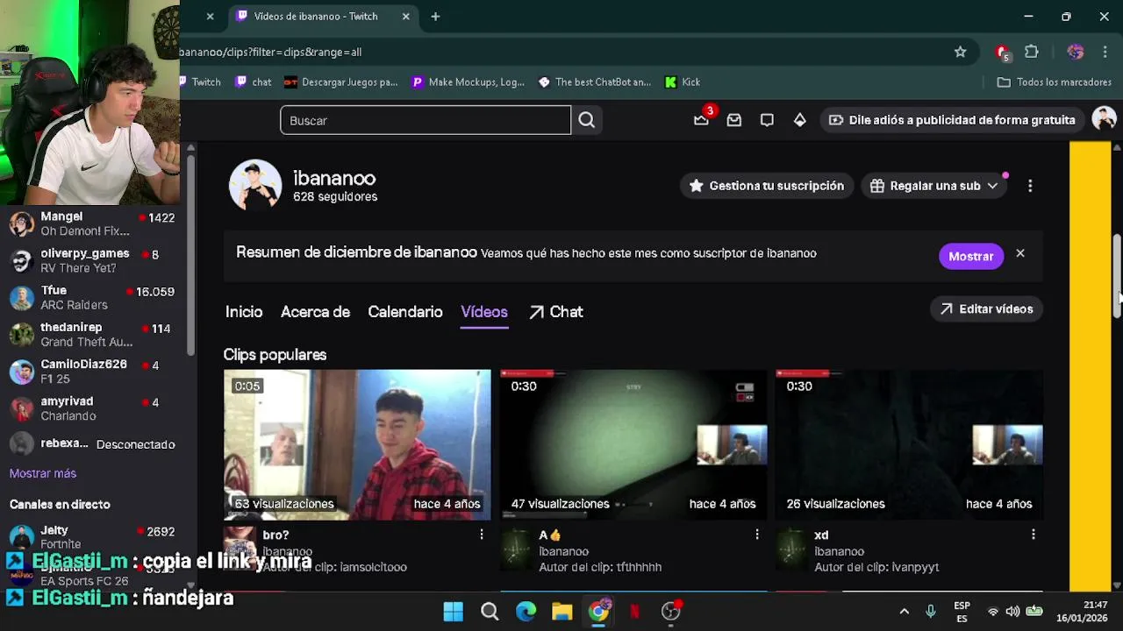Image resolution: width=1123 pixels, height=631 pixels.
Task: Switch to Chrome in the taskbar
Action: coord(598,611)
